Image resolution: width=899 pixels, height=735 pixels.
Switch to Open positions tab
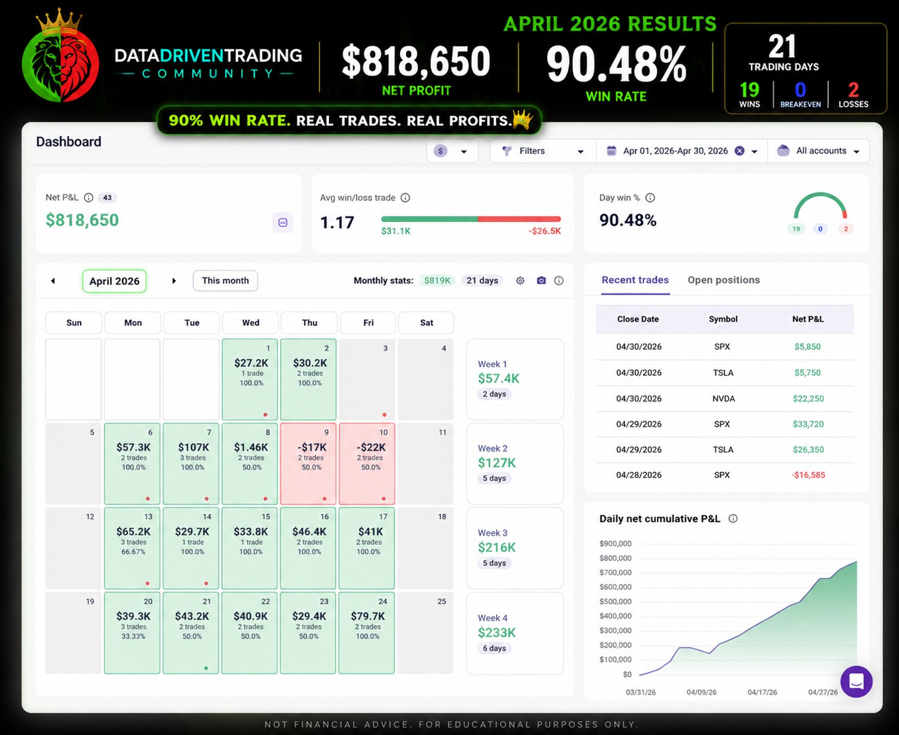[x=723, y=280]
